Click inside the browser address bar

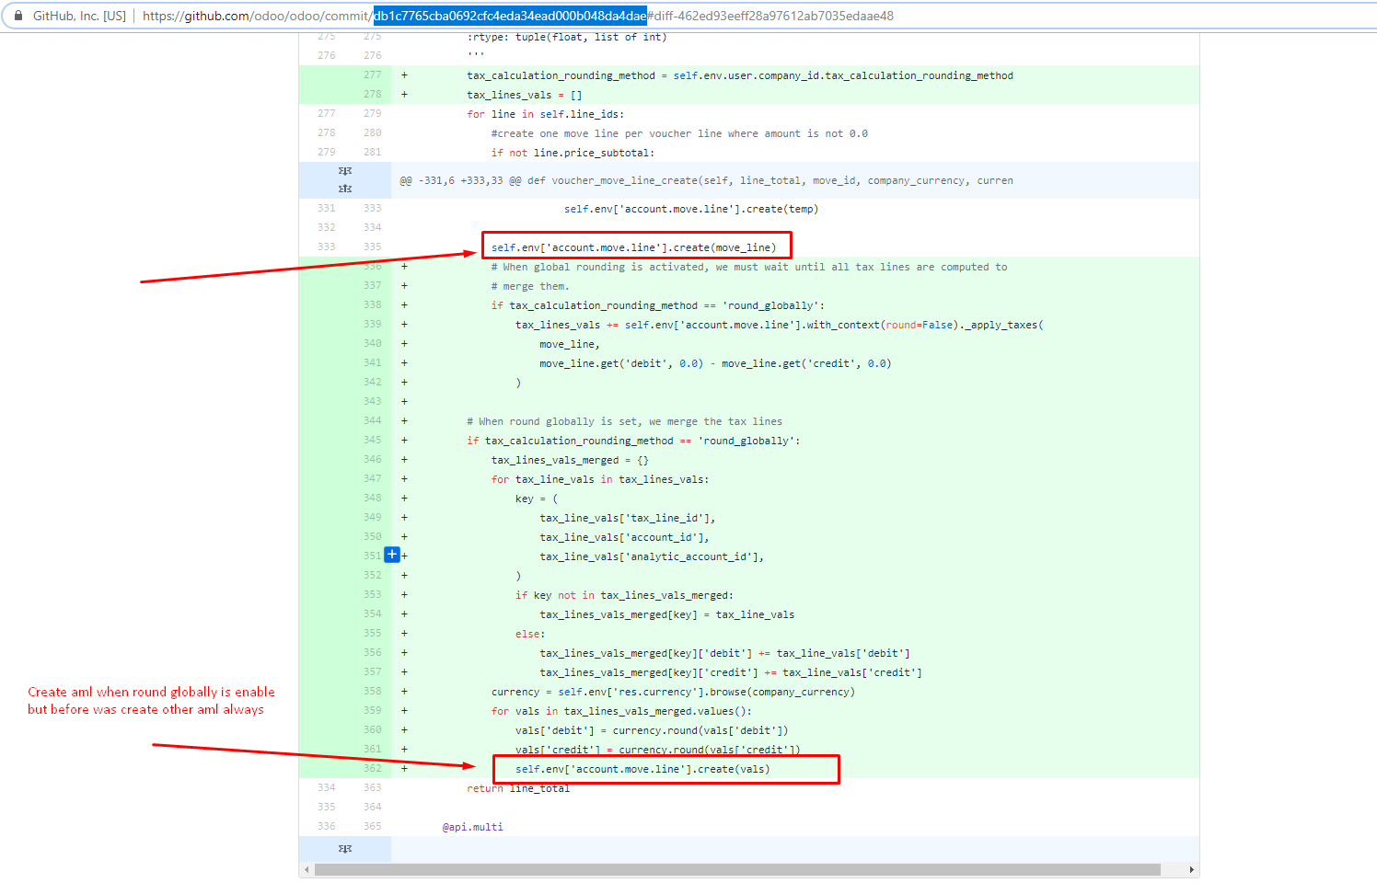point(828,15)
